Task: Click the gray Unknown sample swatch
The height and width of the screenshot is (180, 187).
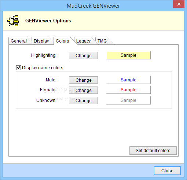Action: (128, 100)
